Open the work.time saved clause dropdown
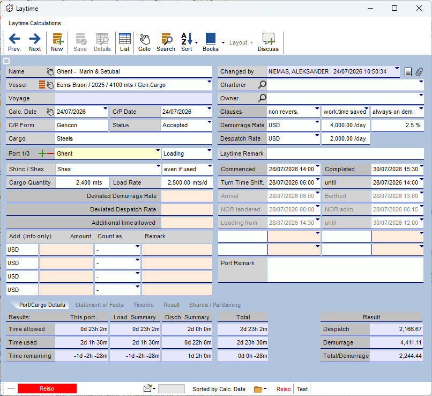The image size is (432, 396). (x=367, y=108)
